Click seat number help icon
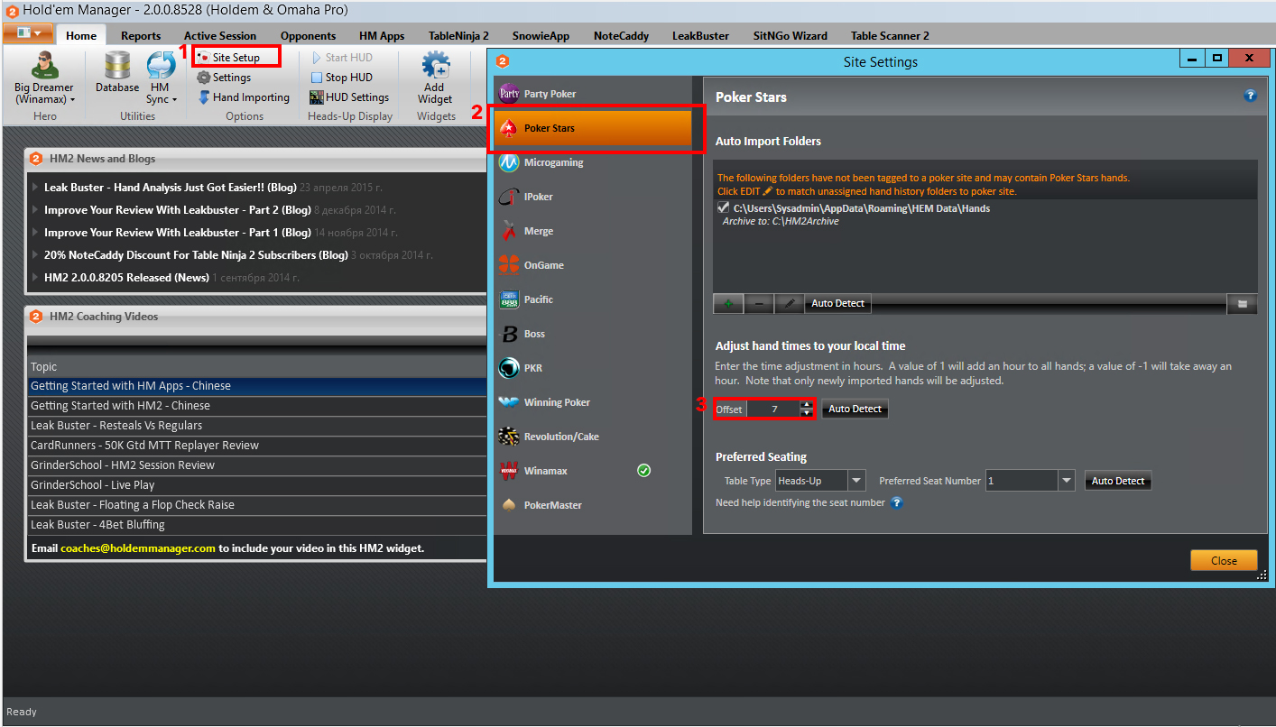The width and height of the screenshot is (1276, 727). [896, 503]
